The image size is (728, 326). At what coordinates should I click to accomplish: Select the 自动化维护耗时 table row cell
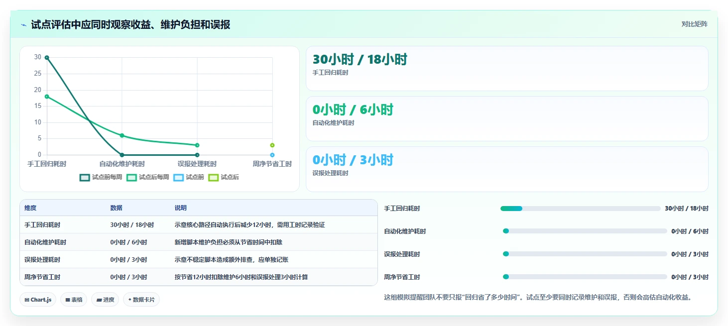point(45,242)
